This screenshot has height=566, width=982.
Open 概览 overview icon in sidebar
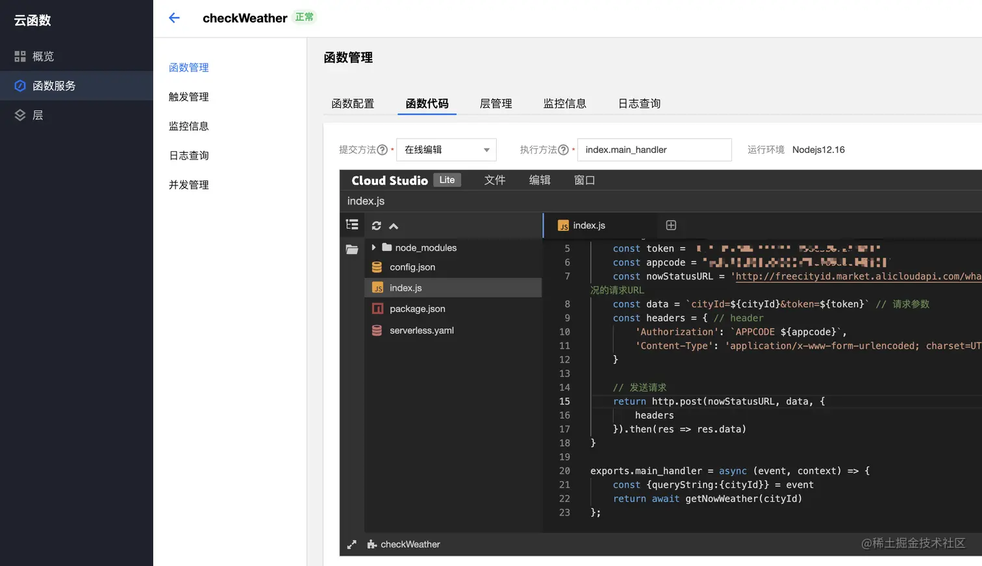(20, 56)
